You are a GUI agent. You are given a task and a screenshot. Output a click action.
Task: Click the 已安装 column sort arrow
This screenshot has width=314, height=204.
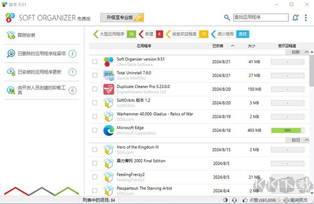pyautogui.click(x=232, y=46)
